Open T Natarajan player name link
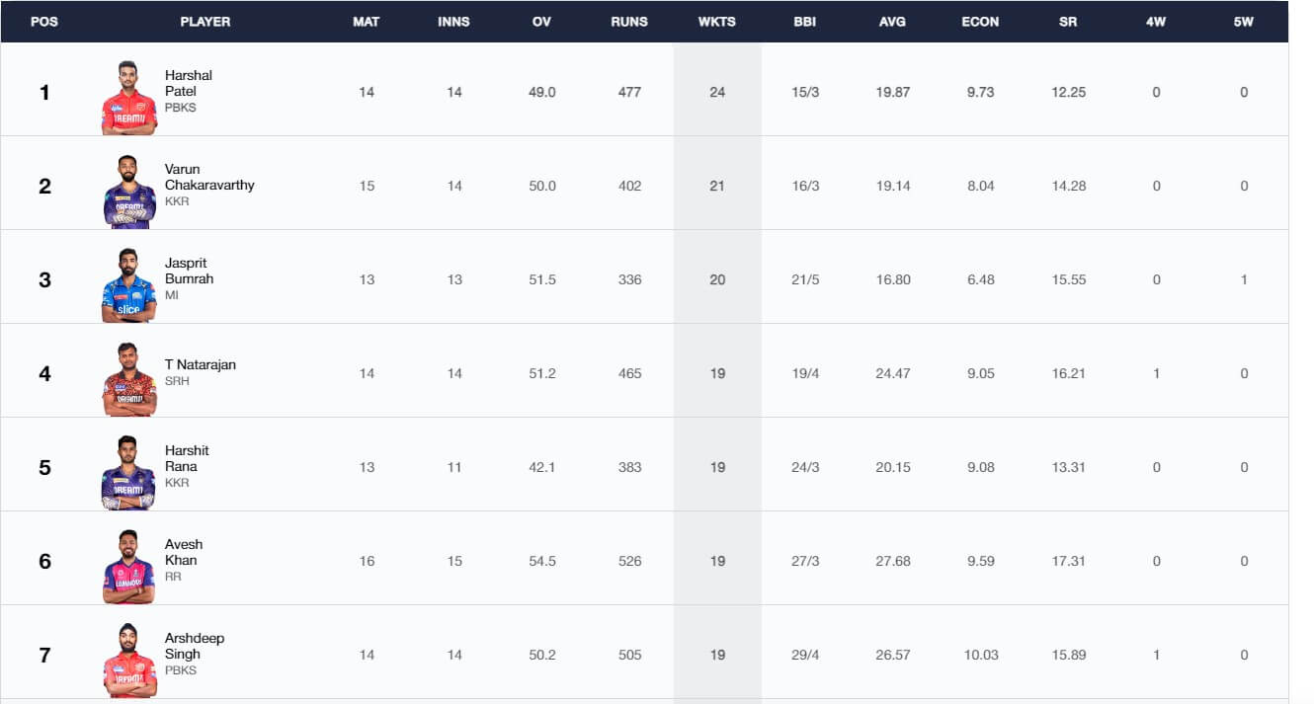 tap(201, 364)
